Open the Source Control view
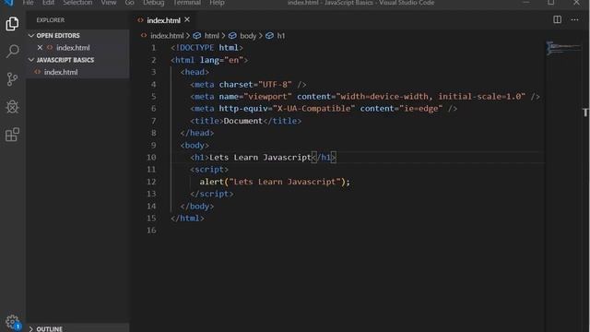Screen dimensions: 590x332 pos(12,79)
